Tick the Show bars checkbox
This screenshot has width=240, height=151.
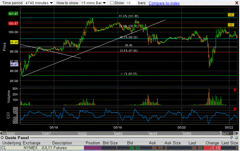click(x=112, y=3)
